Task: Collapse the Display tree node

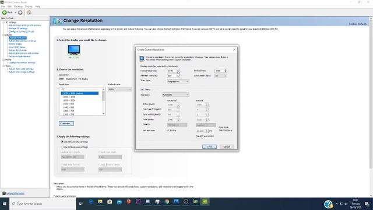Action: pyautogui.click(x=3, y=35)
